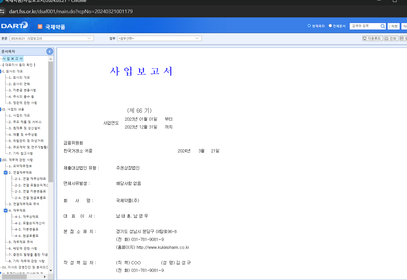
Task: Open 1. 회사의 개요 tree item
Action: (19, 78)
